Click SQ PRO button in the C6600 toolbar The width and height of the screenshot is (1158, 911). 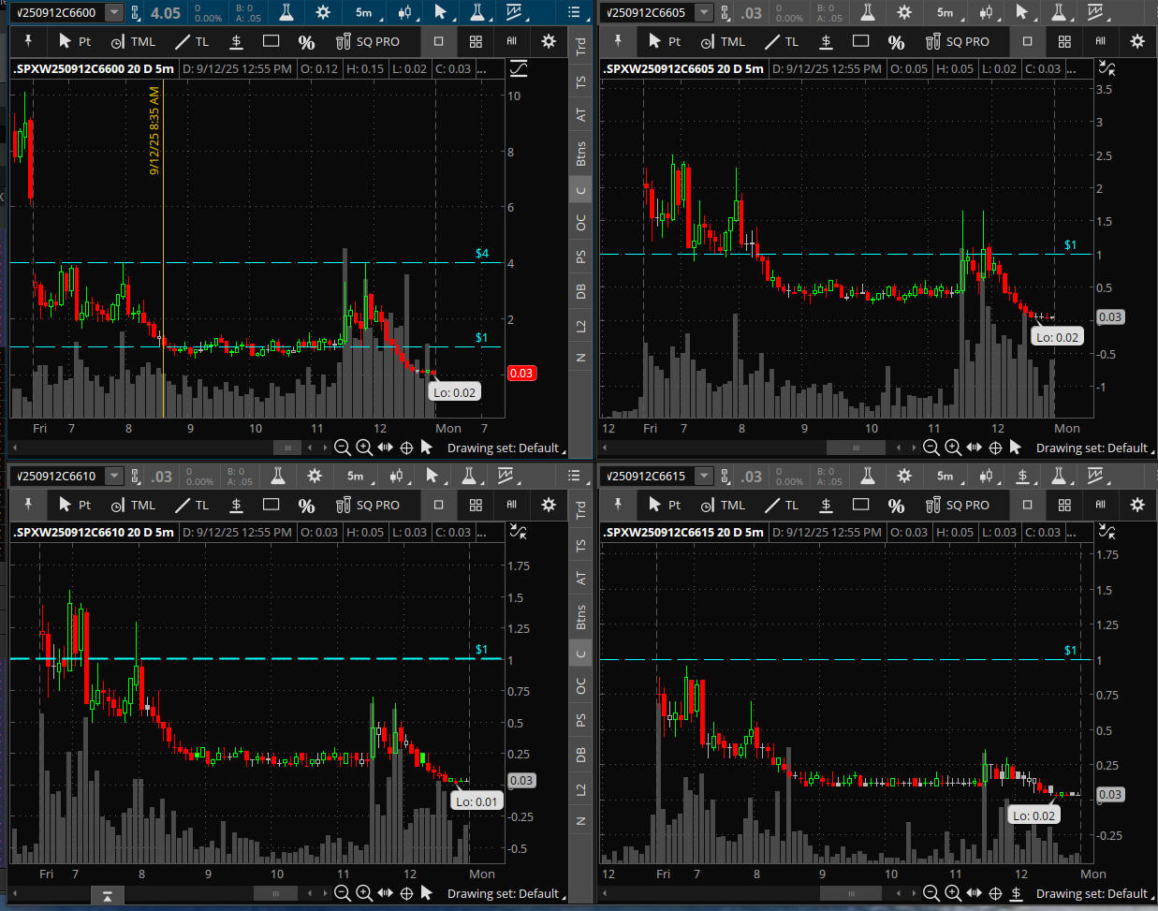(x=368, y=41)
